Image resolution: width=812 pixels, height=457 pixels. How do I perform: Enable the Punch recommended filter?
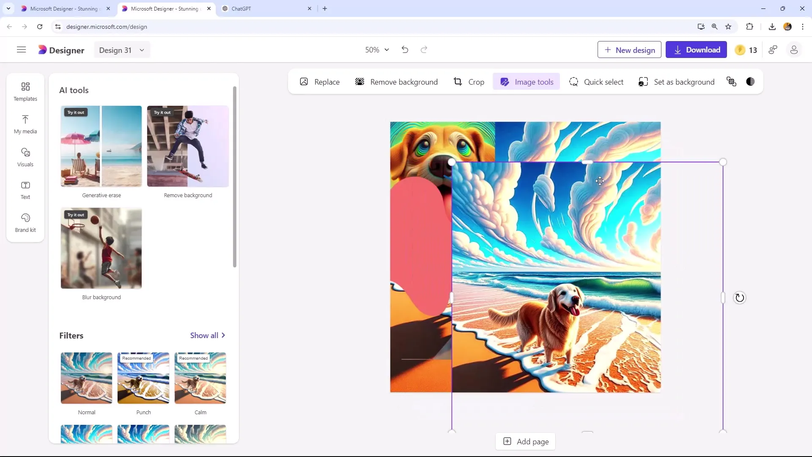click(144, 378)
